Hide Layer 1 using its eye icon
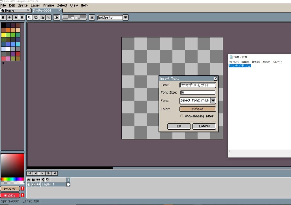Viewport: 291px width, 205px height. 29,184
